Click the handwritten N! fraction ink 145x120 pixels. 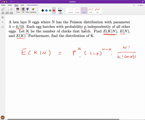[127, 53]
